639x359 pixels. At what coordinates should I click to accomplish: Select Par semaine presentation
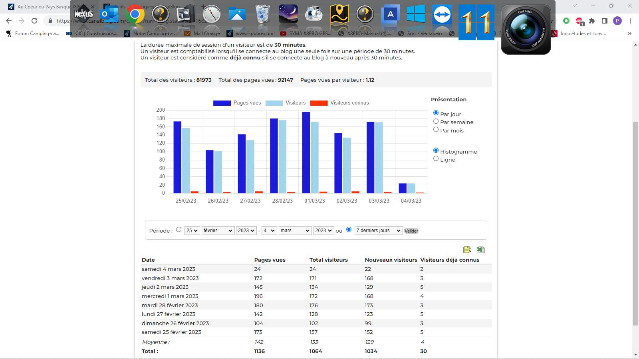[x=436, y=121]
